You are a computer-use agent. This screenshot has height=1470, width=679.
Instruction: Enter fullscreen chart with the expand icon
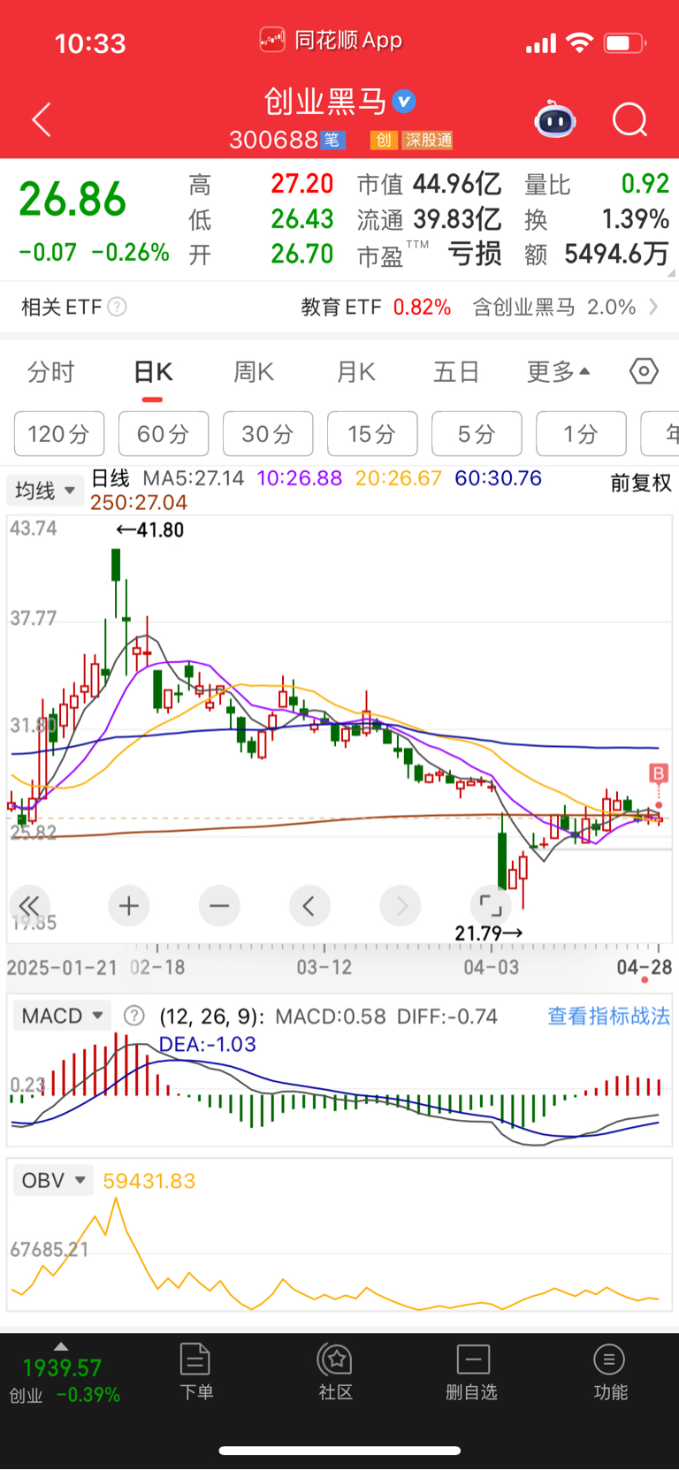[491, 906]
